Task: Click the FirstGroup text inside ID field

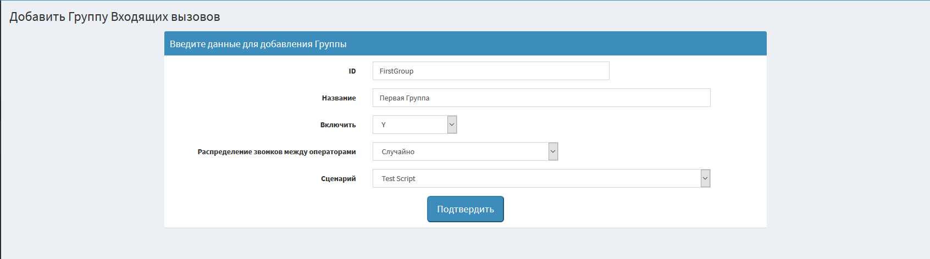Action: click(396, 71)
